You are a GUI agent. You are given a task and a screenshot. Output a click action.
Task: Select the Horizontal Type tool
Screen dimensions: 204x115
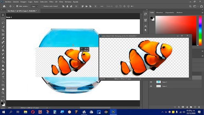click(3, 77)
